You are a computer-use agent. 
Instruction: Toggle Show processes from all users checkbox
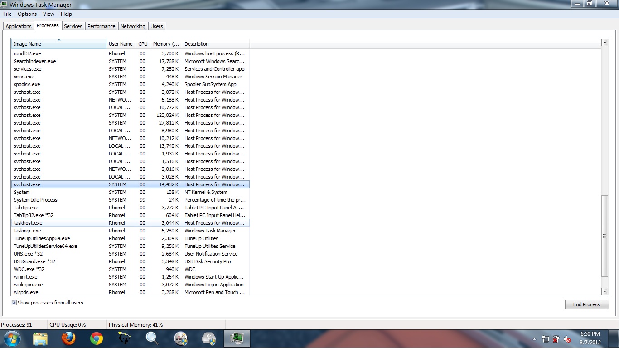tap(14, 303)
